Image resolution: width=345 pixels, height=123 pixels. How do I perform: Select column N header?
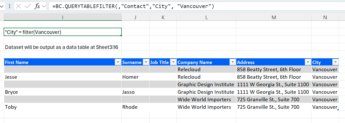click(325, 17)
